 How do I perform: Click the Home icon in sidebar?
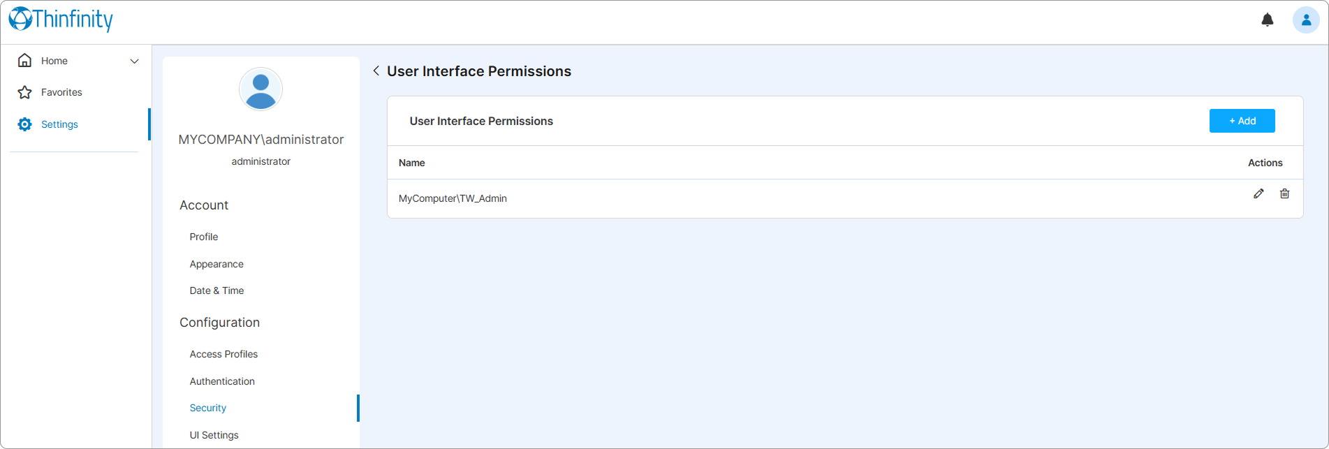[x=24, y=61]
